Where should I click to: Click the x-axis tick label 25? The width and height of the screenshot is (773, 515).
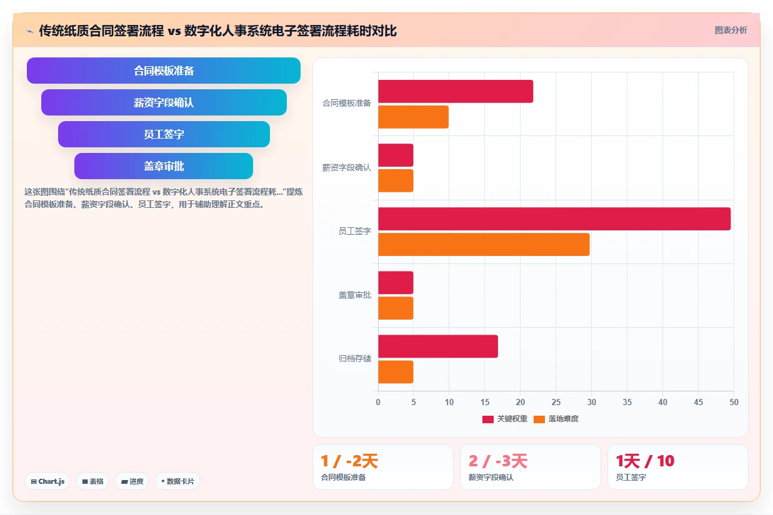coord(556,402)
